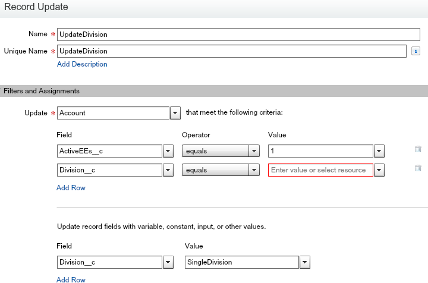The height and width of the screenshot is (283, 428).
Task: Click the Account object input field
Action: coord(113,113)
